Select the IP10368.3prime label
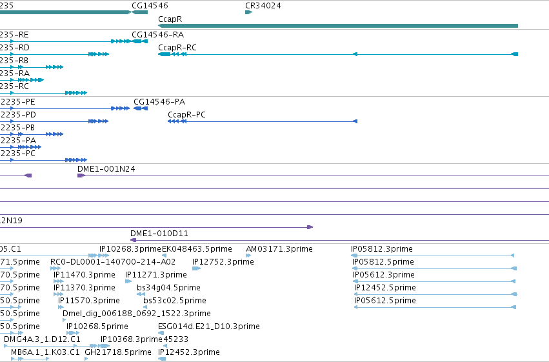The width and height of the screenshot is (549, 362). tap(132, 339)
